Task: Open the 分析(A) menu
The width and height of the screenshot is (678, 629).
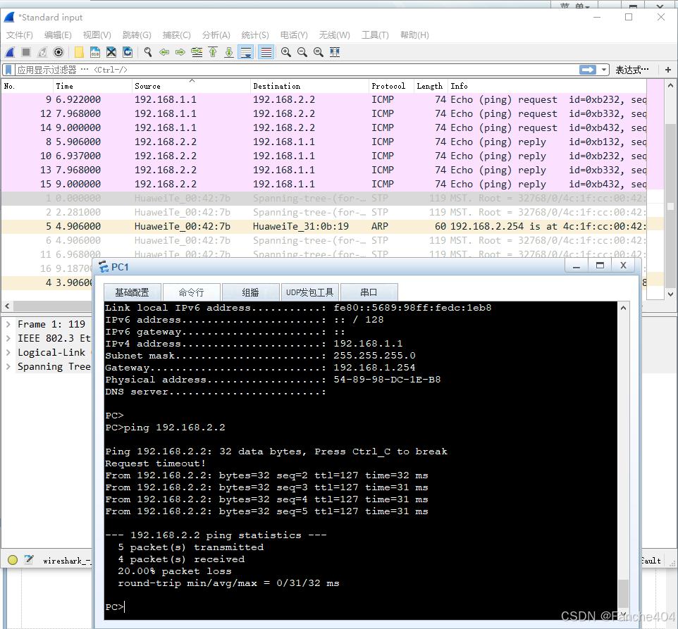Action: pyautogui.click(x=216, y=35)
